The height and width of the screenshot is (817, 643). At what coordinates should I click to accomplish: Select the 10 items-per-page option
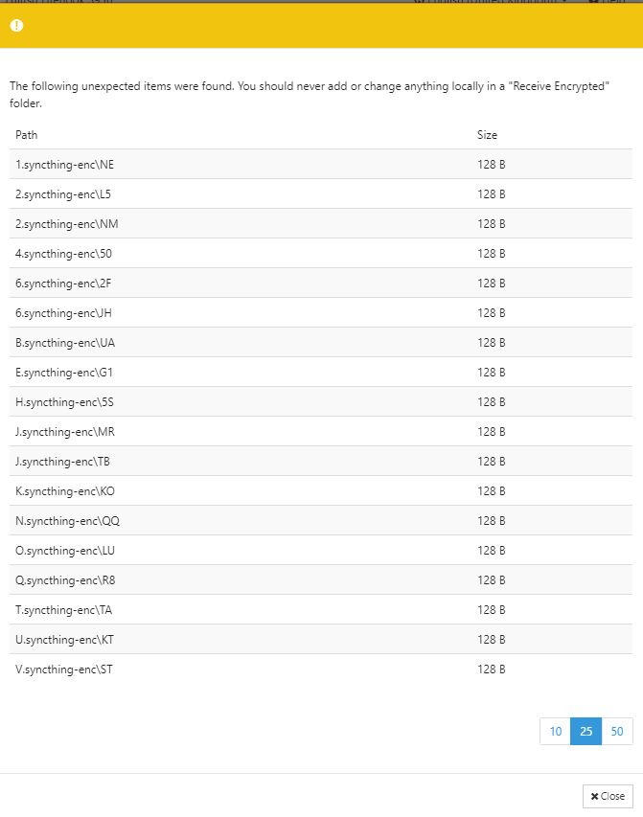[x=556, y=732]
